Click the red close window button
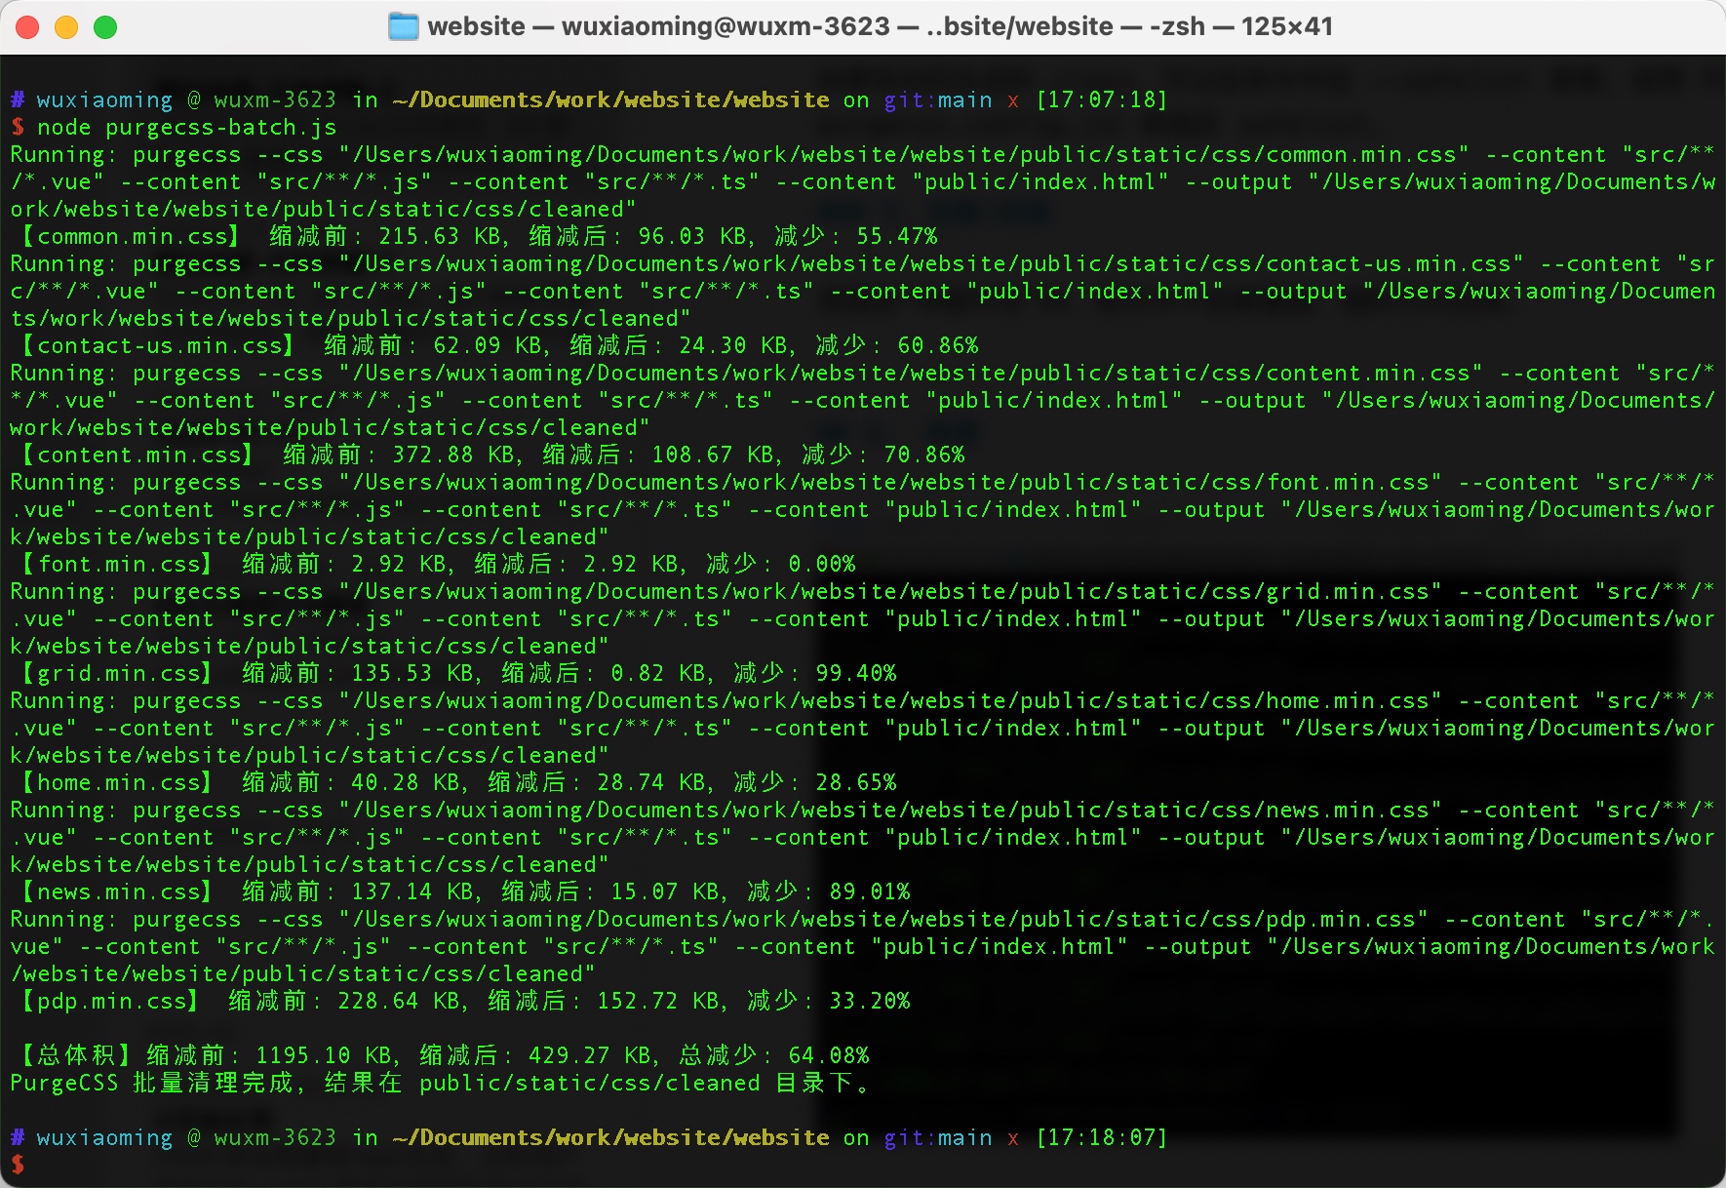 [27, 27]
